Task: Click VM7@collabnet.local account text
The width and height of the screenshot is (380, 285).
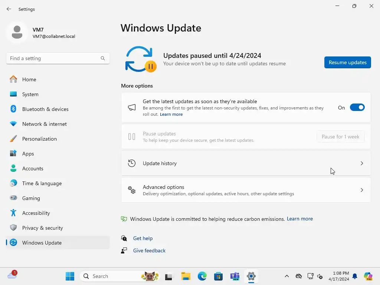Action: [x=54, y=36]
